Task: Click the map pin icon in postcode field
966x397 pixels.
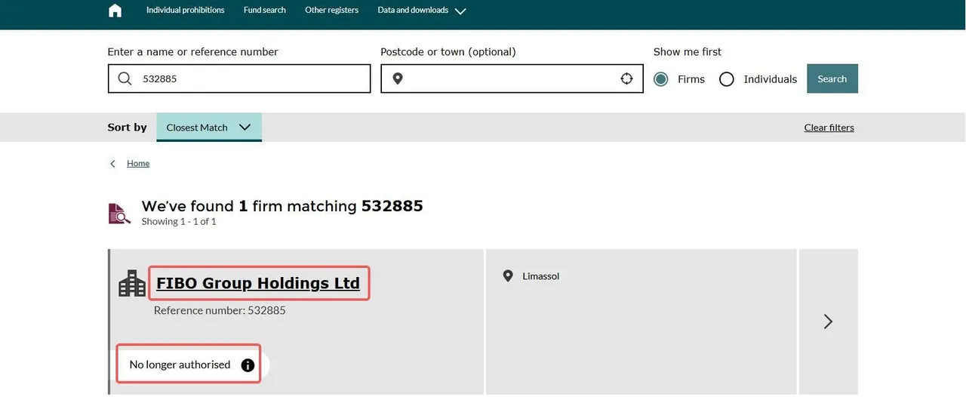Action: coord(398,78)
